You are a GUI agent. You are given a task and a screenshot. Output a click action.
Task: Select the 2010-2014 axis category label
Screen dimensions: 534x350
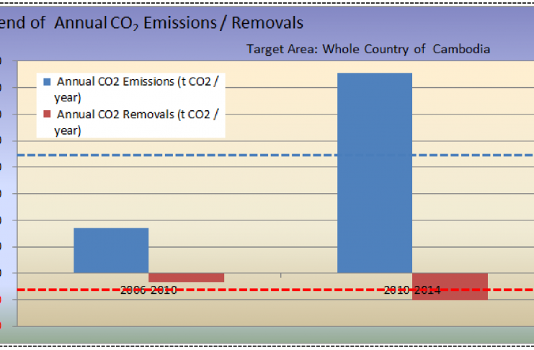[412, 290]
